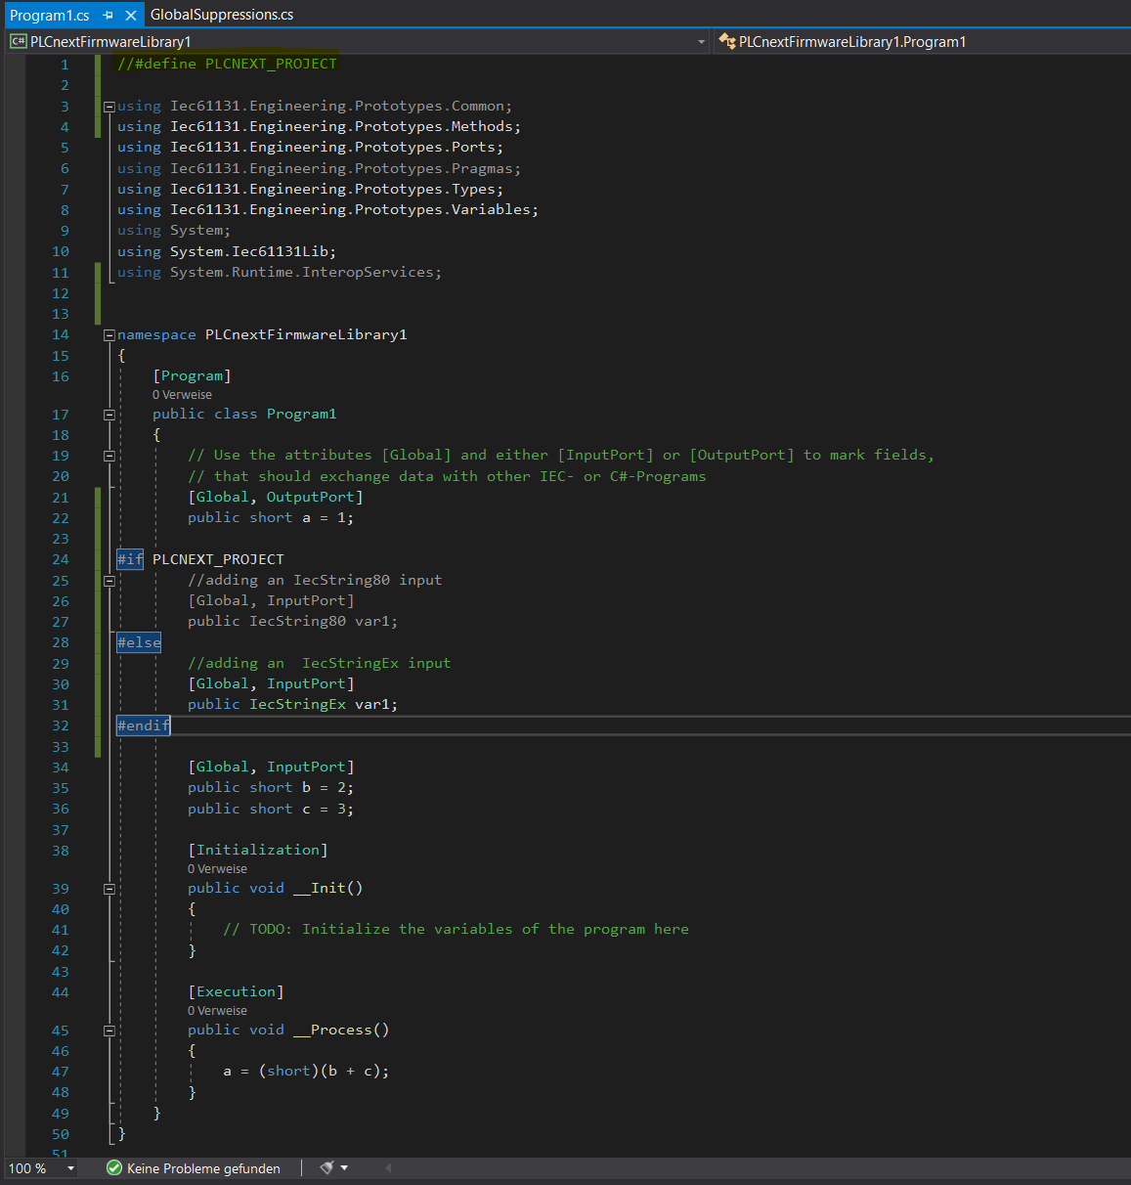Collapse the __Init method block

109,889
